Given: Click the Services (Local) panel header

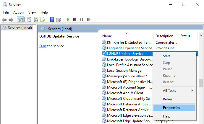Looking at the screenshot, I should point(60,29).
